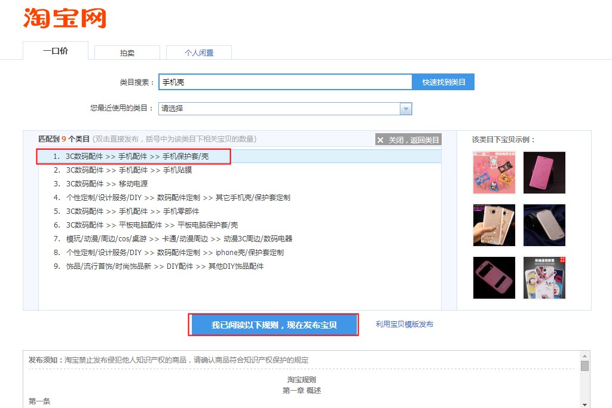Open the grey flip case thumbnail
The image size is (612, 408).
coord(544,225)
